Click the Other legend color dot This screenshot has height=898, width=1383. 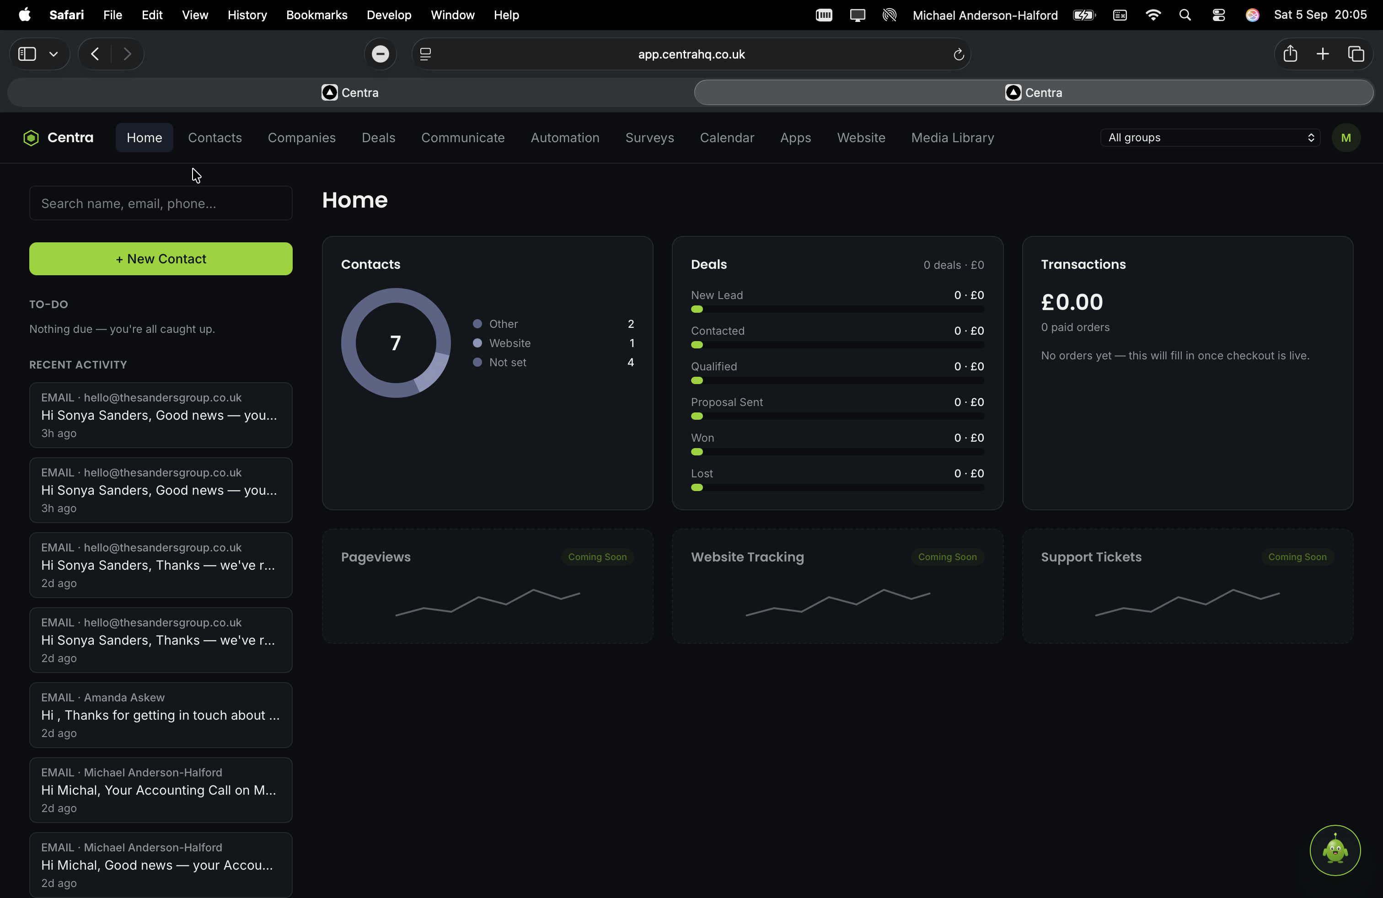[477, 324]
